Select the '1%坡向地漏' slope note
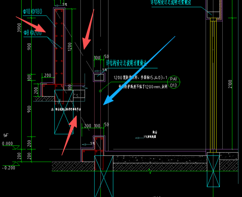 pos(150,137)
